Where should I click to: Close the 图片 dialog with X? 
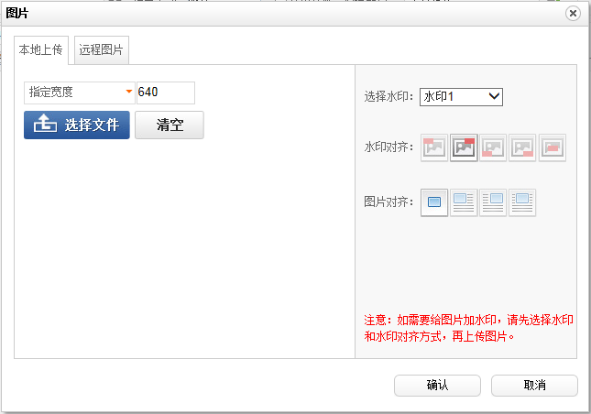coord(573,13)
